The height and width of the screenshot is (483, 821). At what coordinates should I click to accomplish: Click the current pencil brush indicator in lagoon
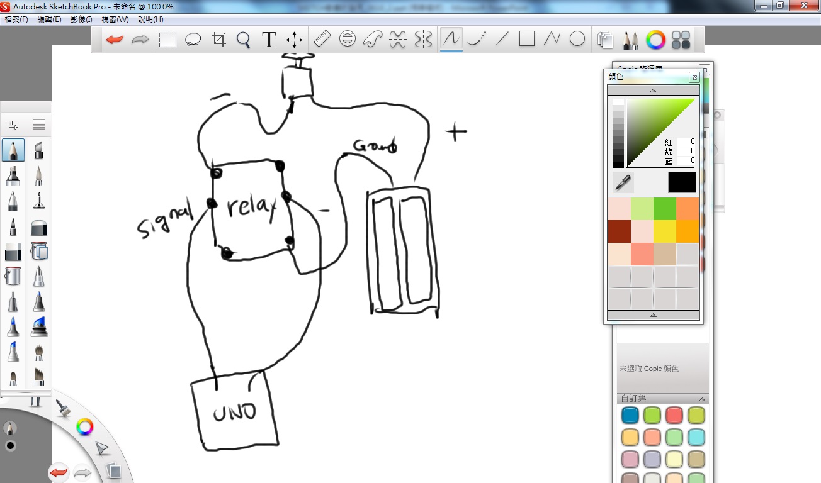9,428
